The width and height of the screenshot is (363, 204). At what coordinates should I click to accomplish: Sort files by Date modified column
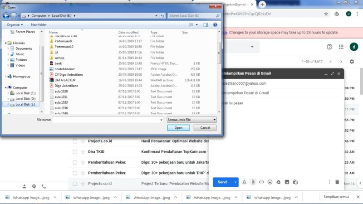(x=128, y=32)
